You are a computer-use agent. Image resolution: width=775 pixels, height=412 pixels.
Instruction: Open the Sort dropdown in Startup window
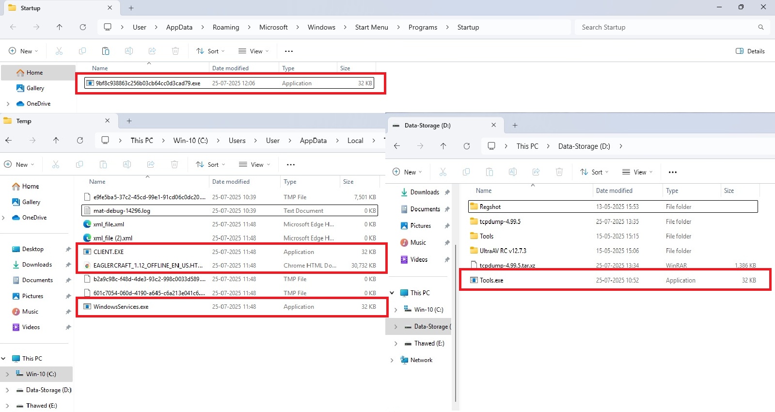210,51
